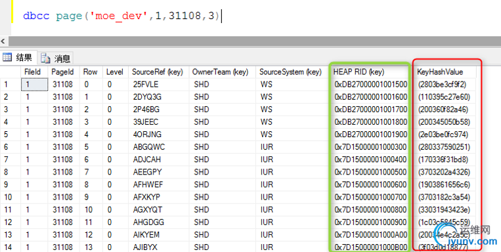Screen dimensions: 501x252
Task: Click HEAP RID cell 0x7D15000001000800
Action: click(x=370, y=210)
